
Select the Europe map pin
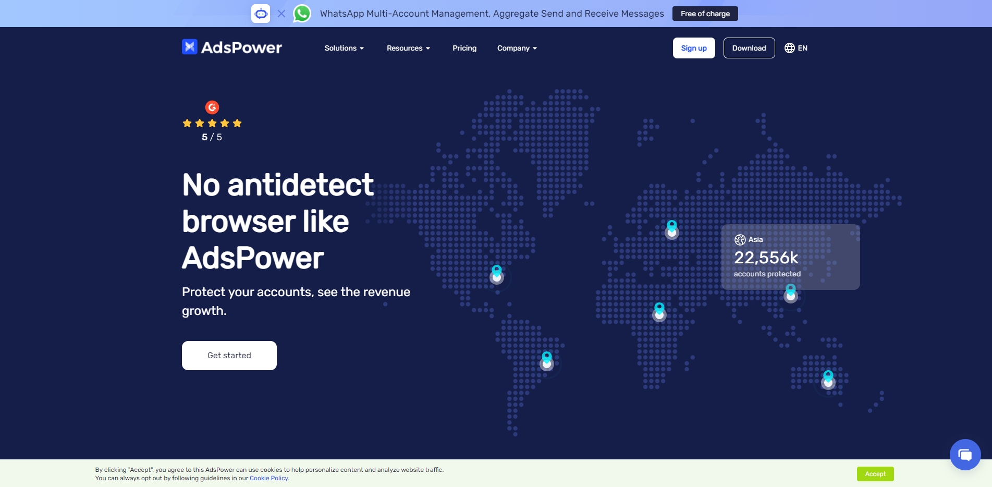click(672, 229)
